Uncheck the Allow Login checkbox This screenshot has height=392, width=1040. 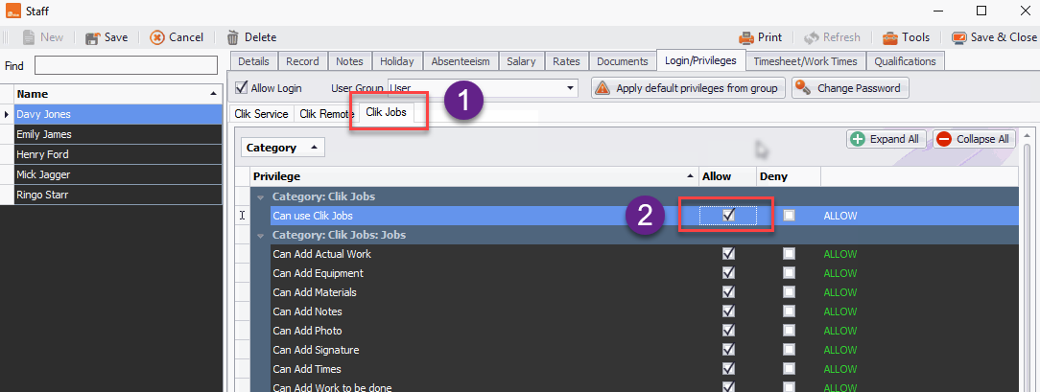[242, 88]
